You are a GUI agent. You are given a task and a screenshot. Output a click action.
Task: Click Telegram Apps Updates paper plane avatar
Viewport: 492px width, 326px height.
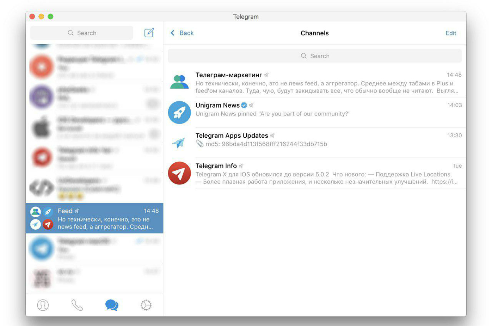[x=179, y=143]
